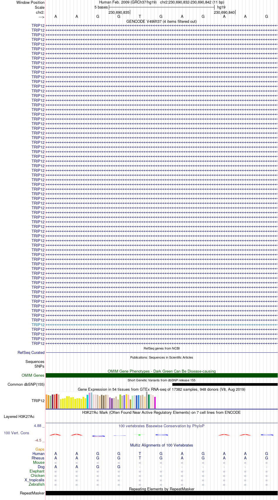This screenshot has width=278, height=500.
Task: Click the Window Position label
Action: [30, 3]
